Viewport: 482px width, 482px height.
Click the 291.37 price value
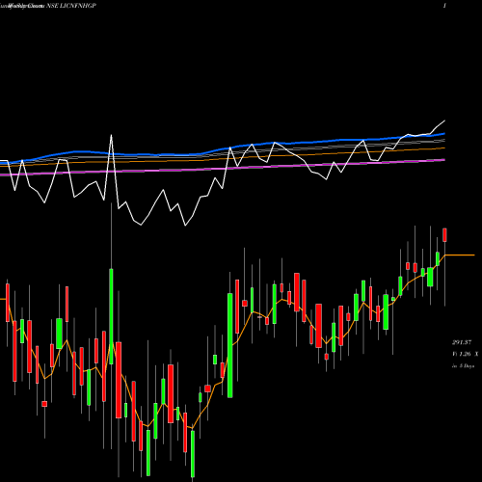coord(462,342)
